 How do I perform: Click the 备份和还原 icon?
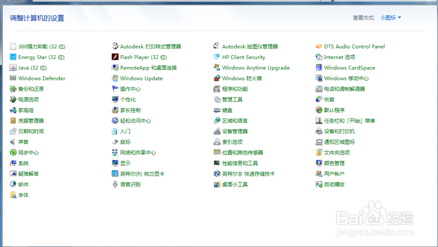pos(13,89)
